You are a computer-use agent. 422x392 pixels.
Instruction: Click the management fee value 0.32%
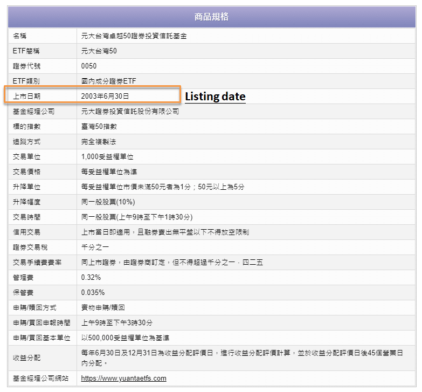[91, 277]
